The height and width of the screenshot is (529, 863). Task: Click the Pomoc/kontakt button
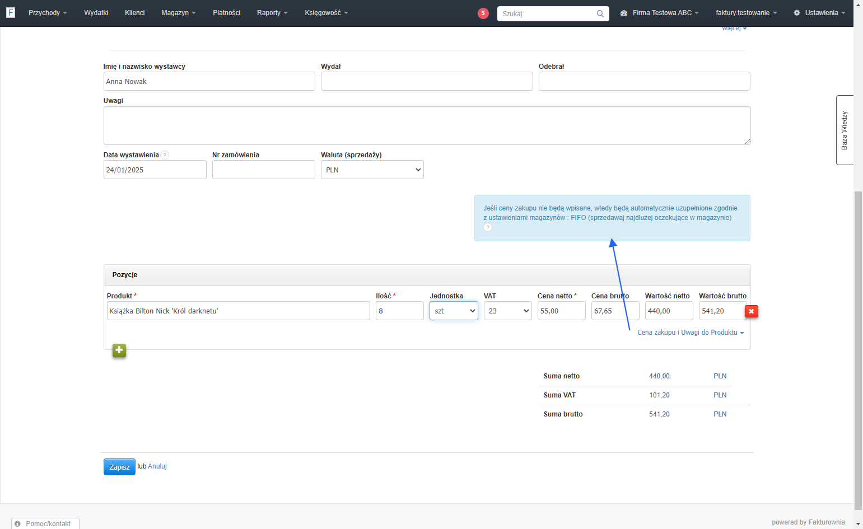pyautogui.click(x=45, y=524)
